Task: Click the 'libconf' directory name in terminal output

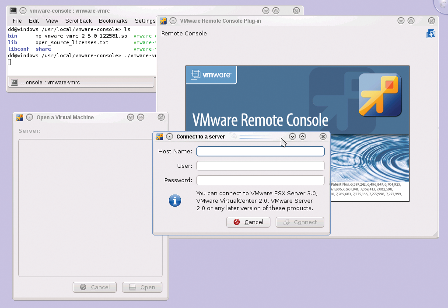Action: [18, 49]
